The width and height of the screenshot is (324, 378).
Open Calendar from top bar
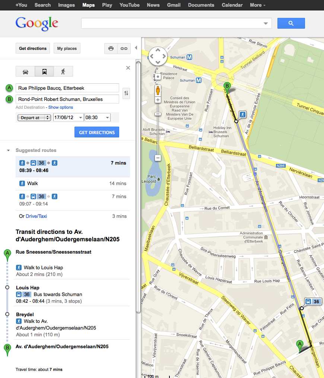coord(232,5)
